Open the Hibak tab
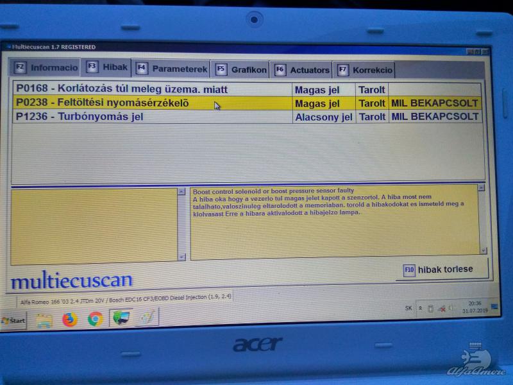 (106, 67)
